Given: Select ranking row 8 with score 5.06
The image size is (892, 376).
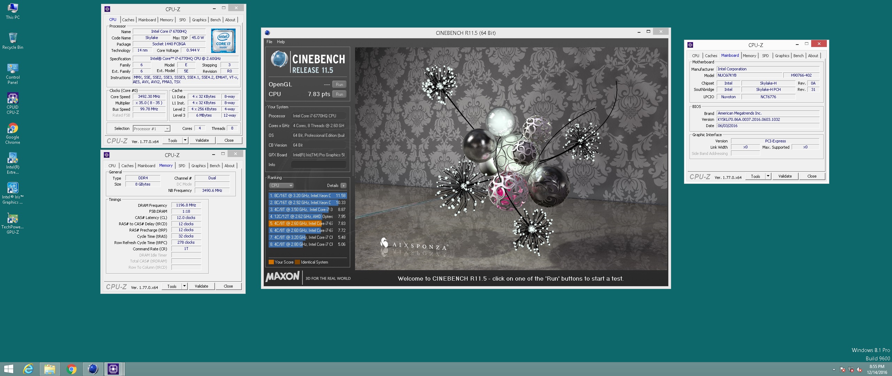Looking at the screenshot, I should (307, 244).
